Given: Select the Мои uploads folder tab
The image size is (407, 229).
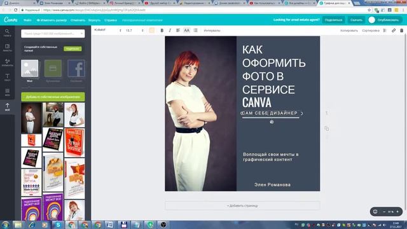Looking at the screenshot, I should (x=30, y=71).
